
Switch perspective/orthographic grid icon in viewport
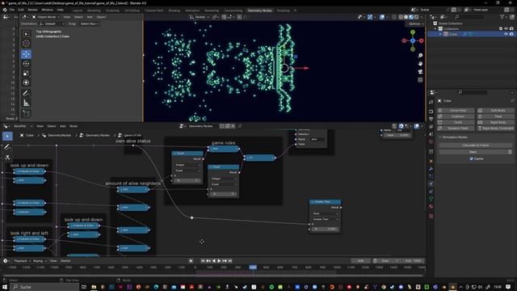pos(420,80)
